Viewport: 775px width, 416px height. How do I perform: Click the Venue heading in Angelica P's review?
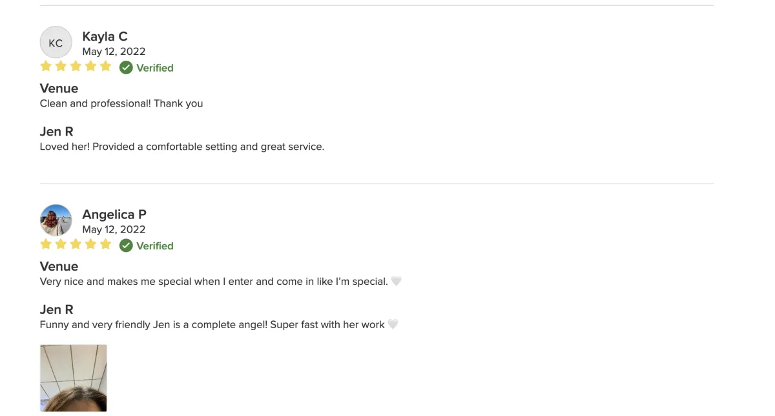coord(59,266)
